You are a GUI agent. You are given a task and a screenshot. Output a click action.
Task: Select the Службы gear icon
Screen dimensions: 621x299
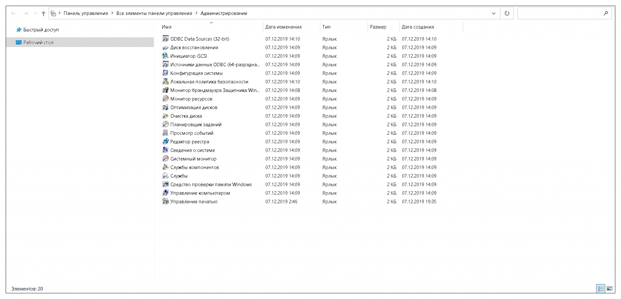[165, 176]
